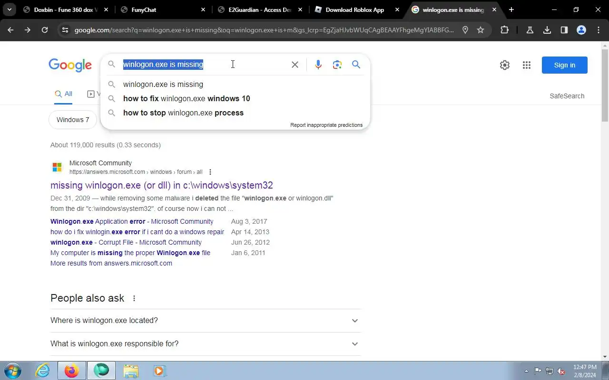Open a new browser tab
This screenshot has width=609, height=380.
(x=511, y=9)
